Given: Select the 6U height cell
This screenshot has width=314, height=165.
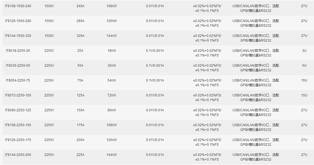Looking at the screenshot, I should [304, 66].
